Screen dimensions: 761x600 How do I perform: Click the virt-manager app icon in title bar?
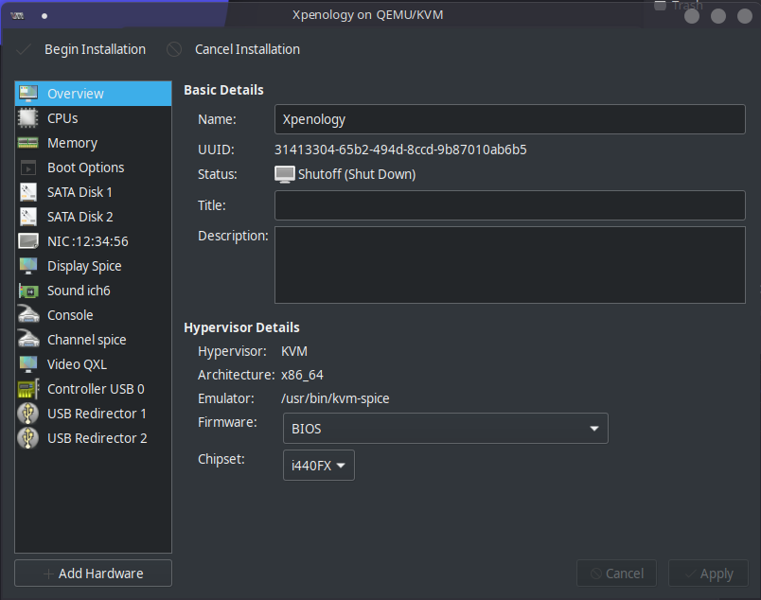point(17,16)
